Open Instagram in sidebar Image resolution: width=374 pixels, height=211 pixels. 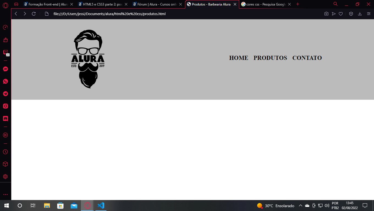[5, 106]
